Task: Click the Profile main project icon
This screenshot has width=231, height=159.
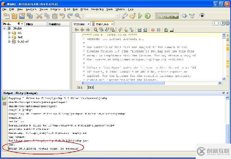Action: [184, 16]
